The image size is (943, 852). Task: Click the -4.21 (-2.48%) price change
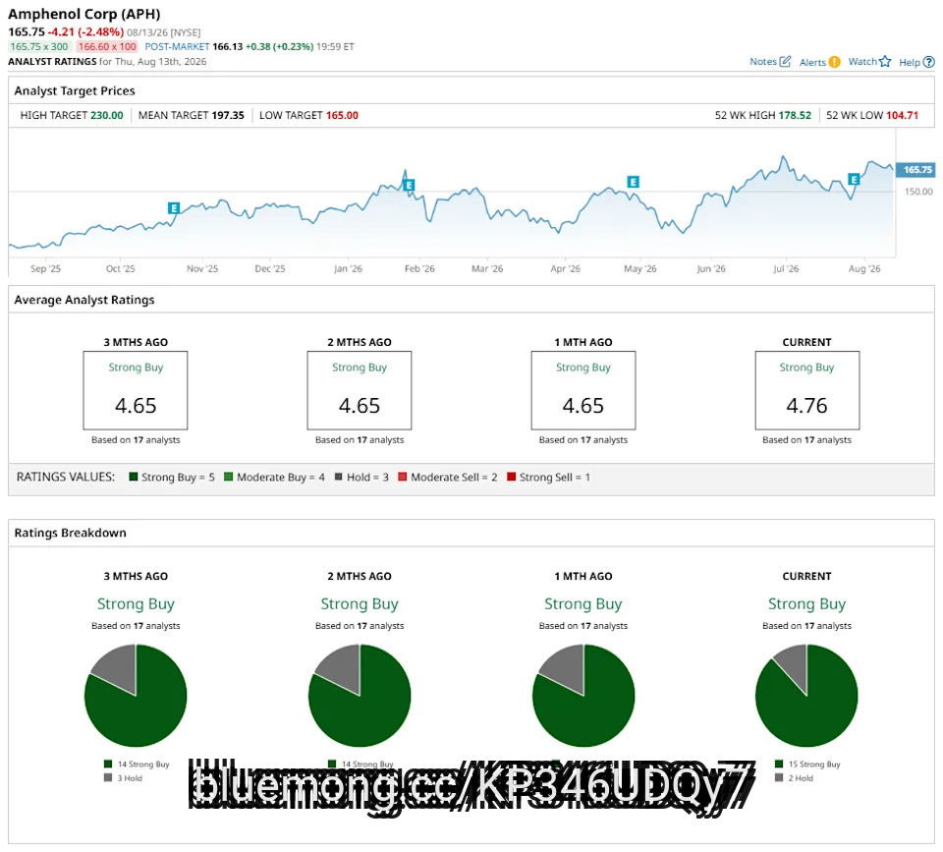[86, 31]
